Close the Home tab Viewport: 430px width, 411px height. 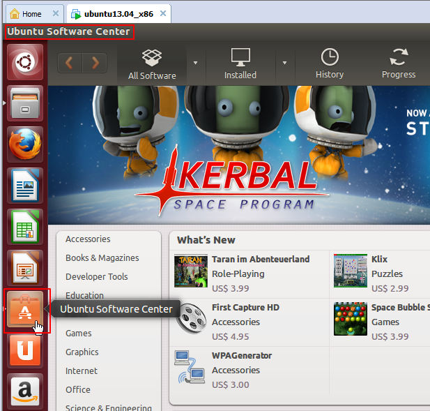click(56, 13)
